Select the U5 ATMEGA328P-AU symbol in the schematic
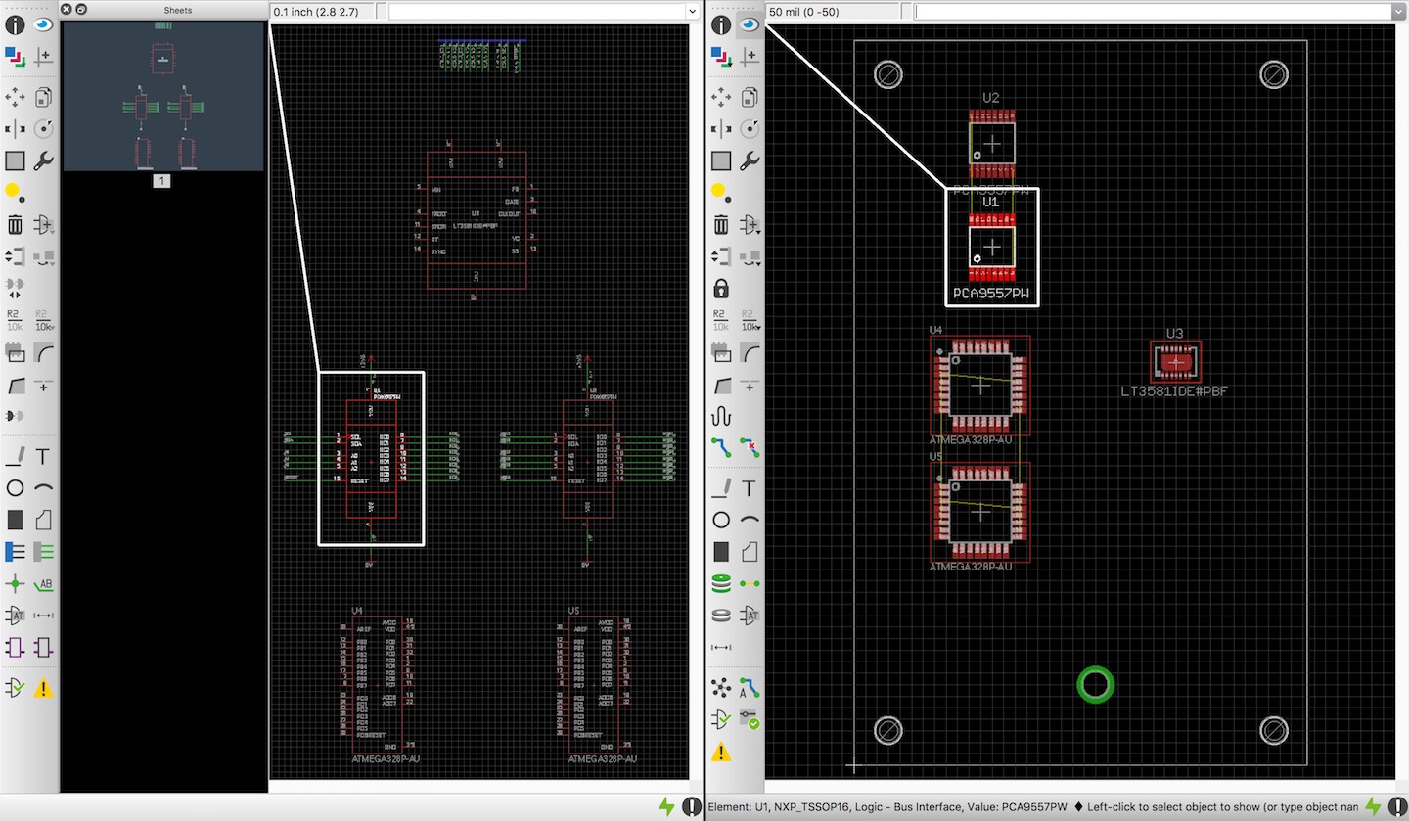 [x=594, y=685]
